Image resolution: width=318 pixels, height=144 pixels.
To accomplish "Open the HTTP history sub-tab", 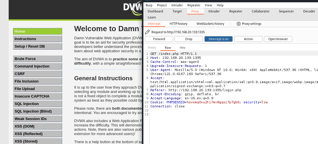I will click(178, 24).
